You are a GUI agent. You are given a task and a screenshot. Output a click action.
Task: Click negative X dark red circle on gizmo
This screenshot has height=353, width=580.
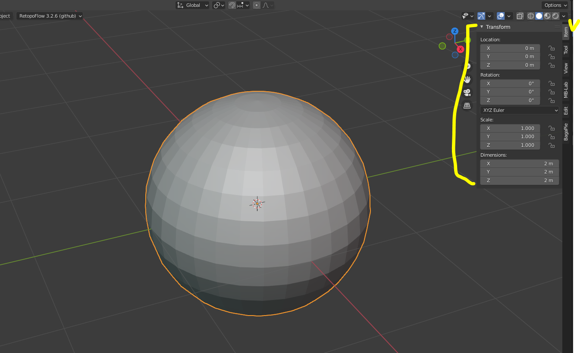[449, 37]
